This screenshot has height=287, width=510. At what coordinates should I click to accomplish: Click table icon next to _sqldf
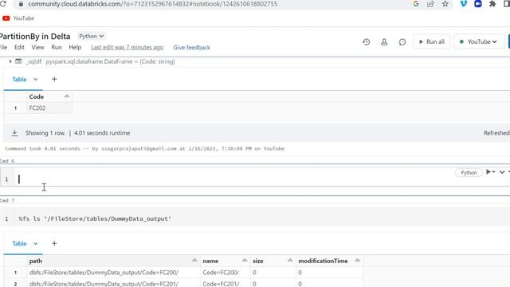[18, 61]
